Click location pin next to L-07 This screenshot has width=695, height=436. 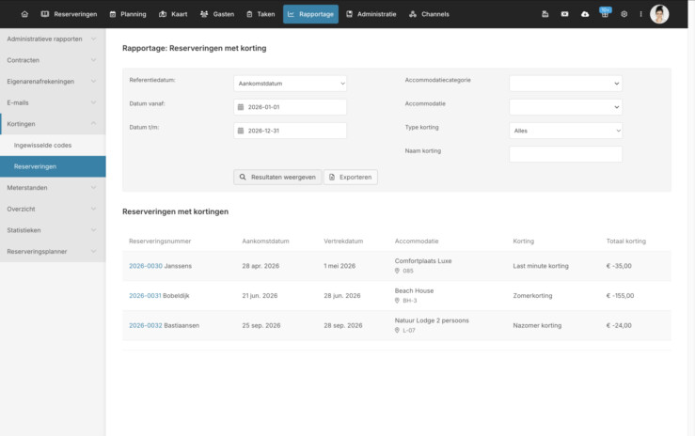[x=397, y=330]
